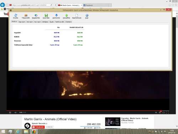Click the browser page vertical scrollbar
This screenshot has width=178, height=134.
[177, 21]
